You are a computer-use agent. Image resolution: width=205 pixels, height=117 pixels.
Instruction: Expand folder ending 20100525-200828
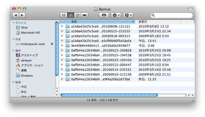pyautogui.click(x=62, y=50)
